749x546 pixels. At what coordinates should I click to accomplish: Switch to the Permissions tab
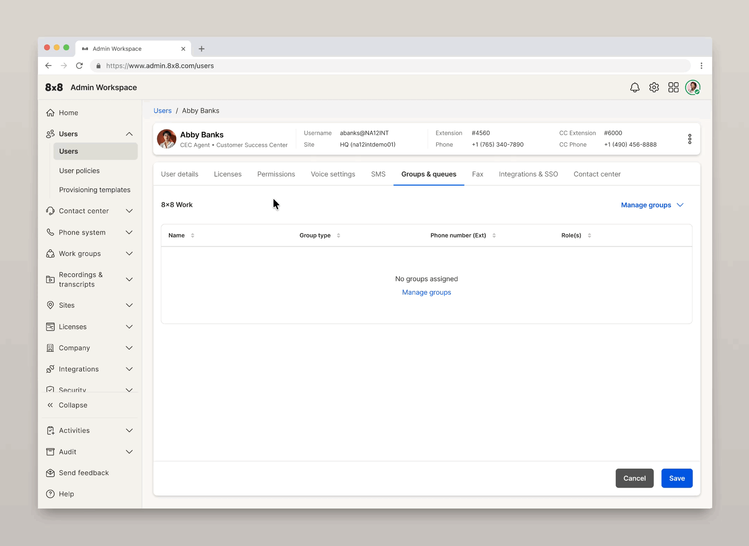click(x=276, y=174)
